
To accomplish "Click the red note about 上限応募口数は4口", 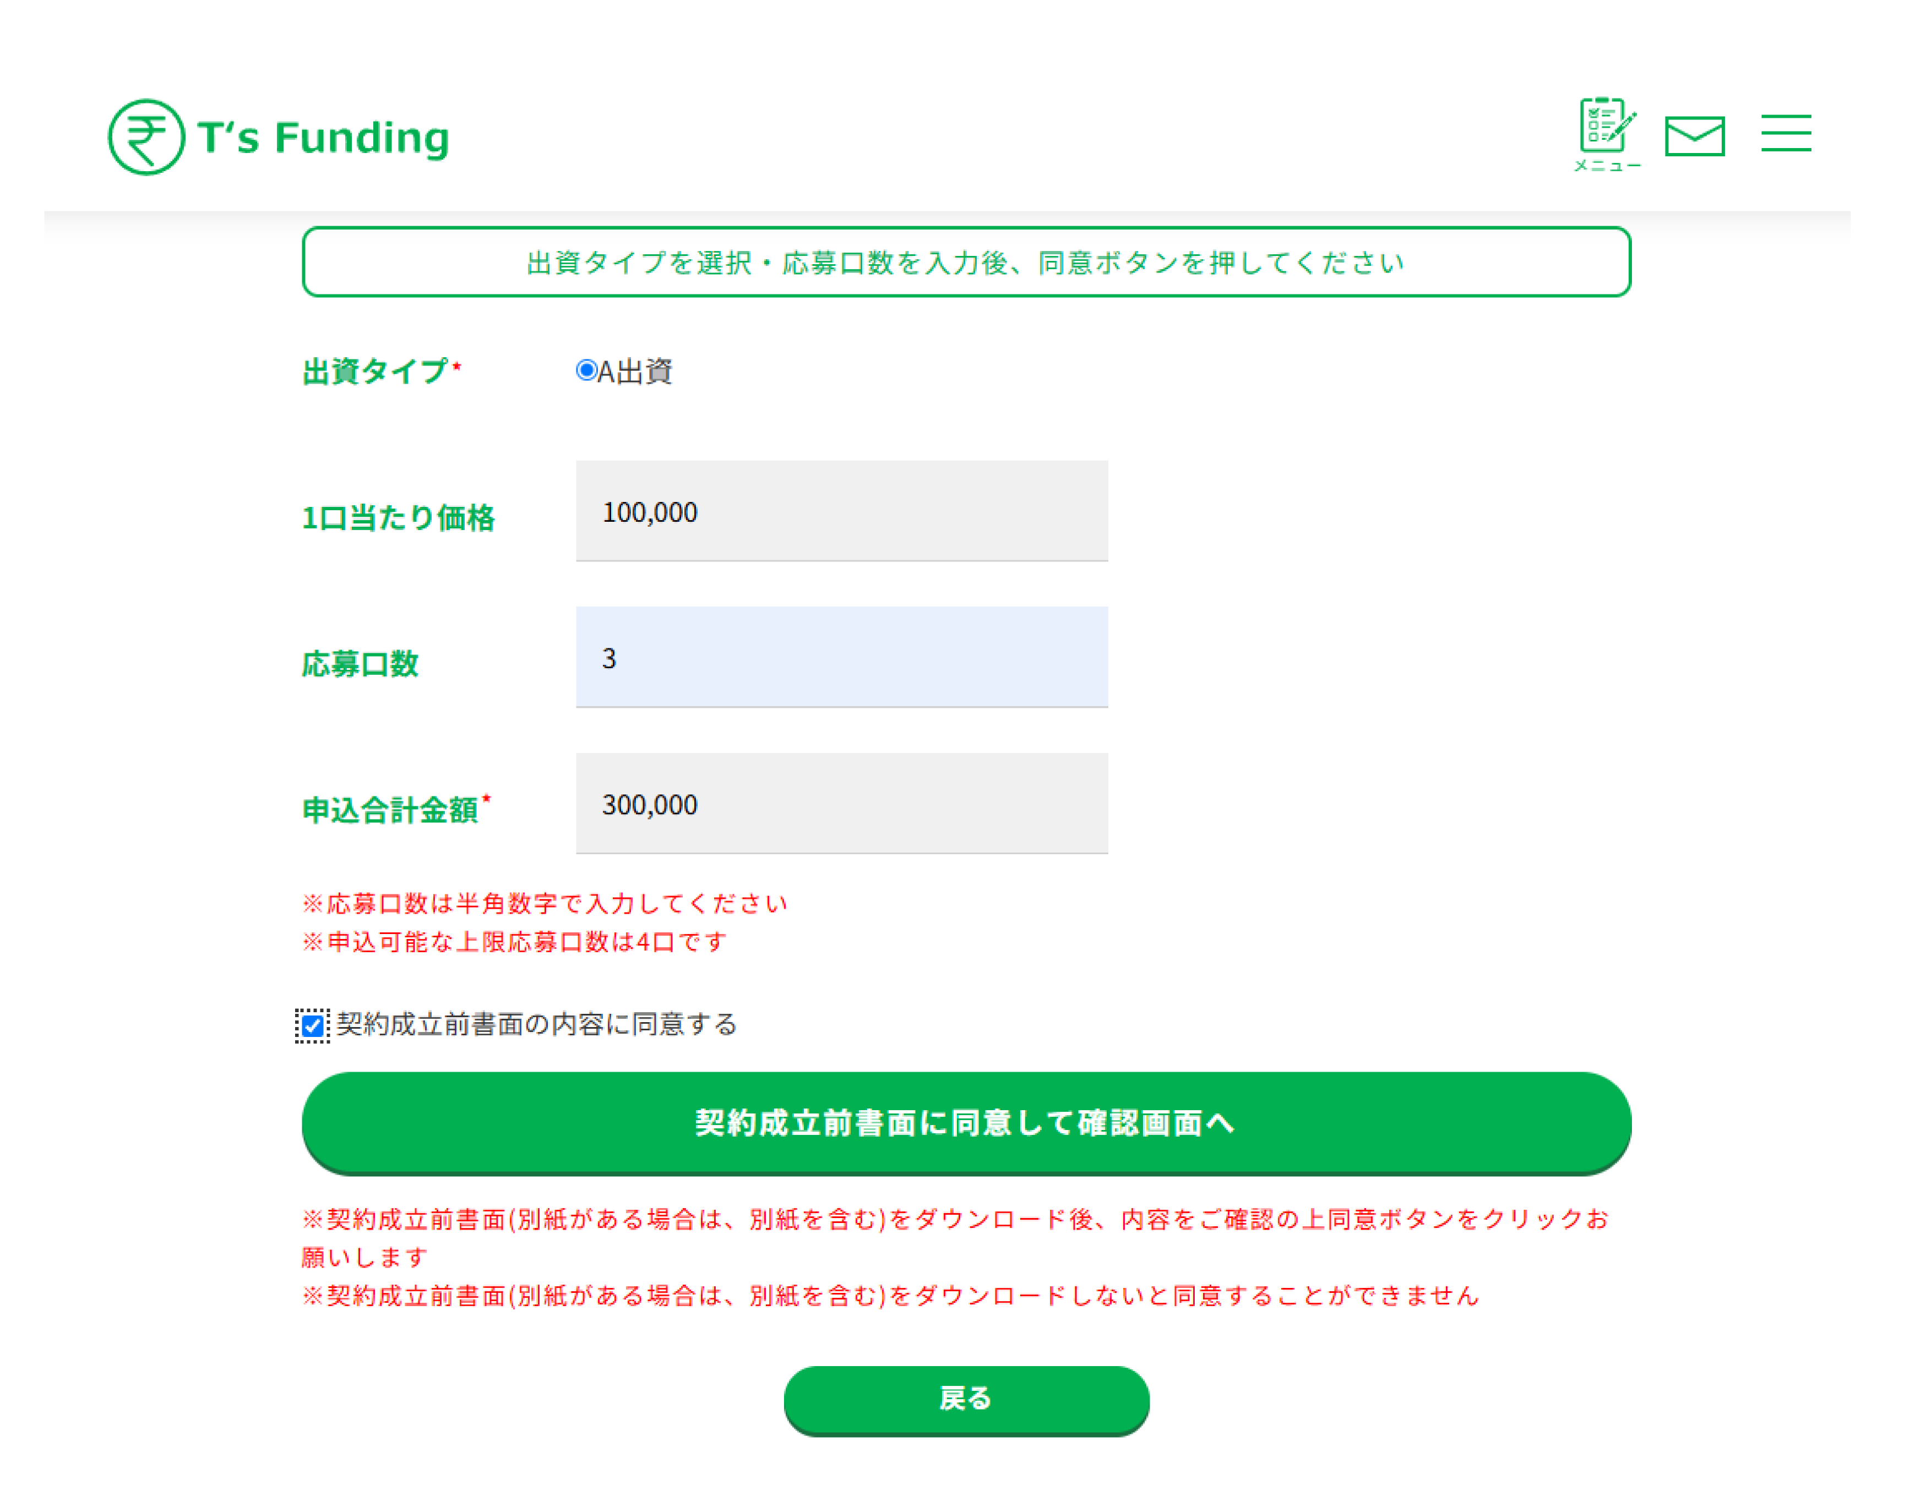I will 514,942.
